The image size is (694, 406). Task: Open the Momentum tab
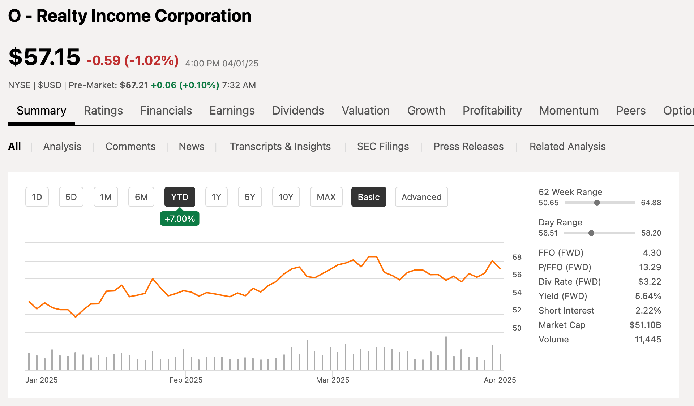coord(569,111)
